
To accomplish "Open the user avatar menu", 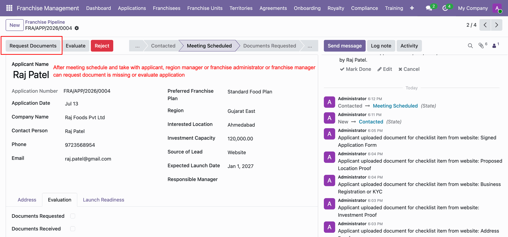I will 497,8.
